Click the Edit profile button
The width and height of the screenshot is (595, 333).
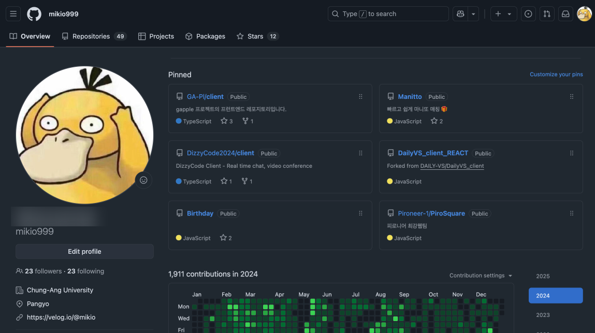[x=84, y=251]
